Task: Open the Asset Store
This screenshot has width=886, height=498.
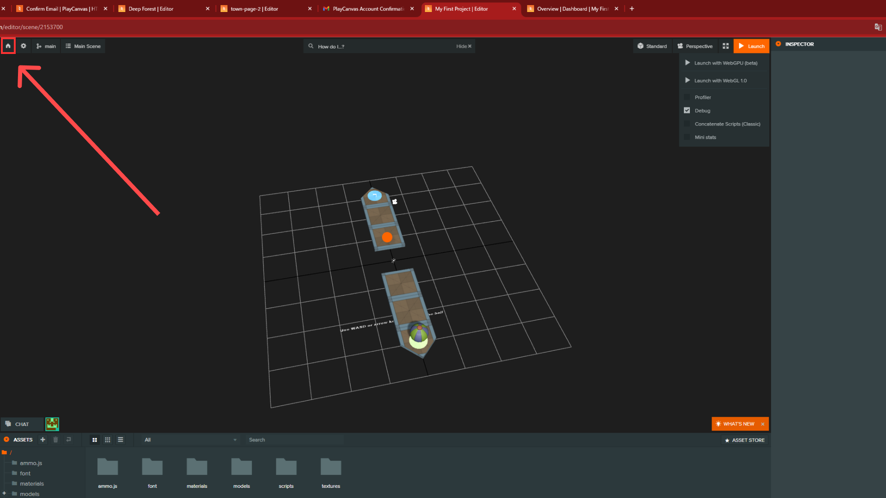Action: pyautogui.click(x=745, y=440)
